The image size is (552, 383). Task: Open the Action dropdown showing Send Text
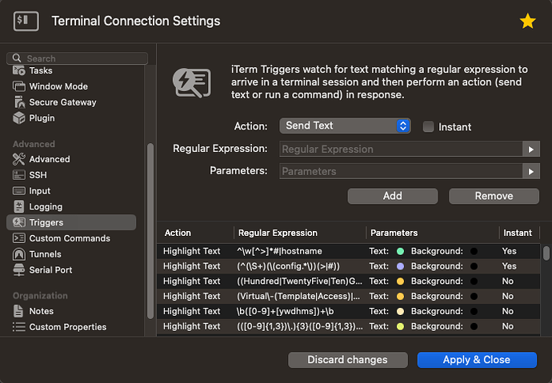pyautogui.click(x=345, y=126)
